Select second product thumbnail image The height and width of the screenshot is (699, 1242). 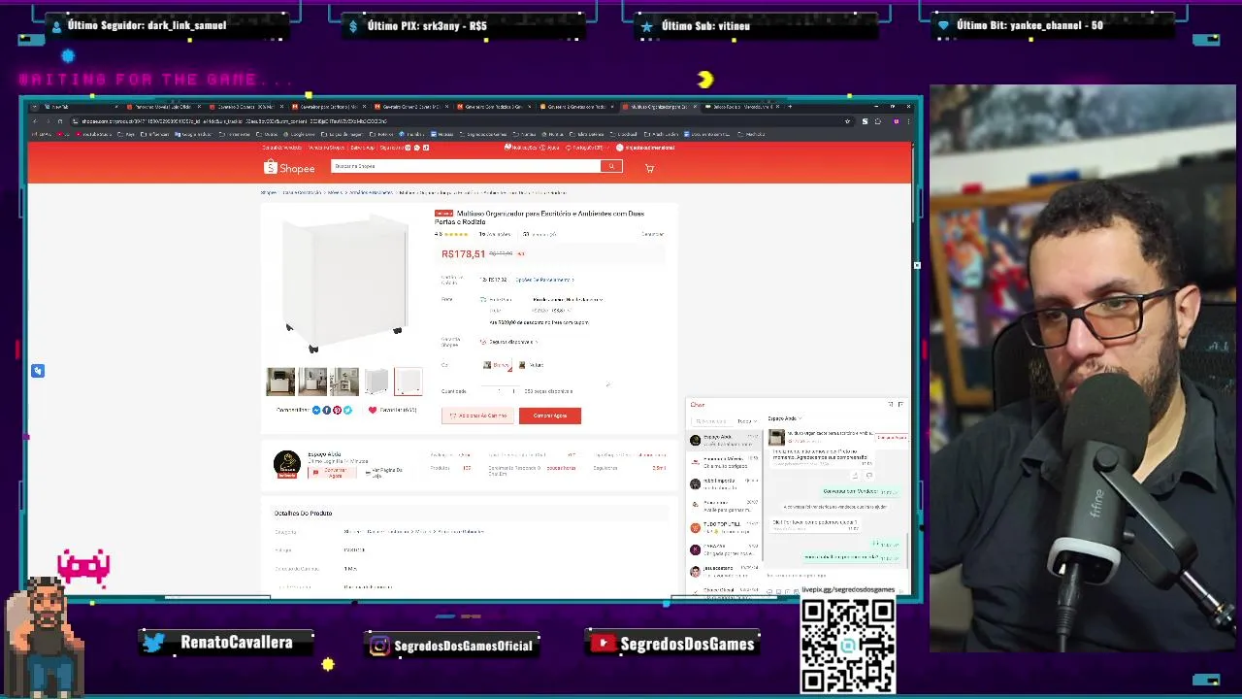[x=312, y=382]
